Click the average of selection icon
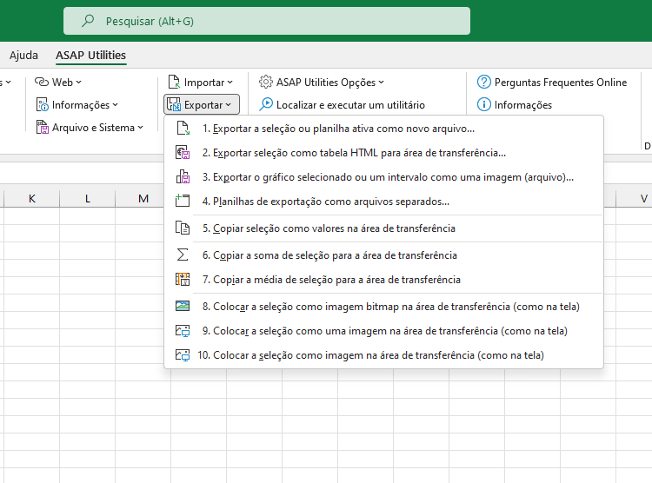This screenshot has height=483, width=652. click(183, 280)
